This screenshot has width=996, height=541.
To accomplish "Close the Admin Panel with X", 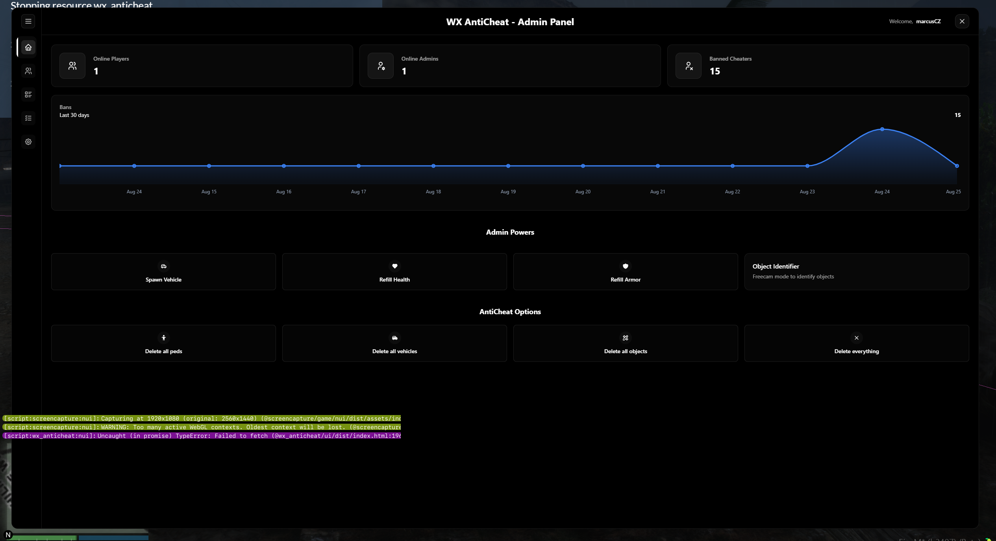I will point(962,21).
